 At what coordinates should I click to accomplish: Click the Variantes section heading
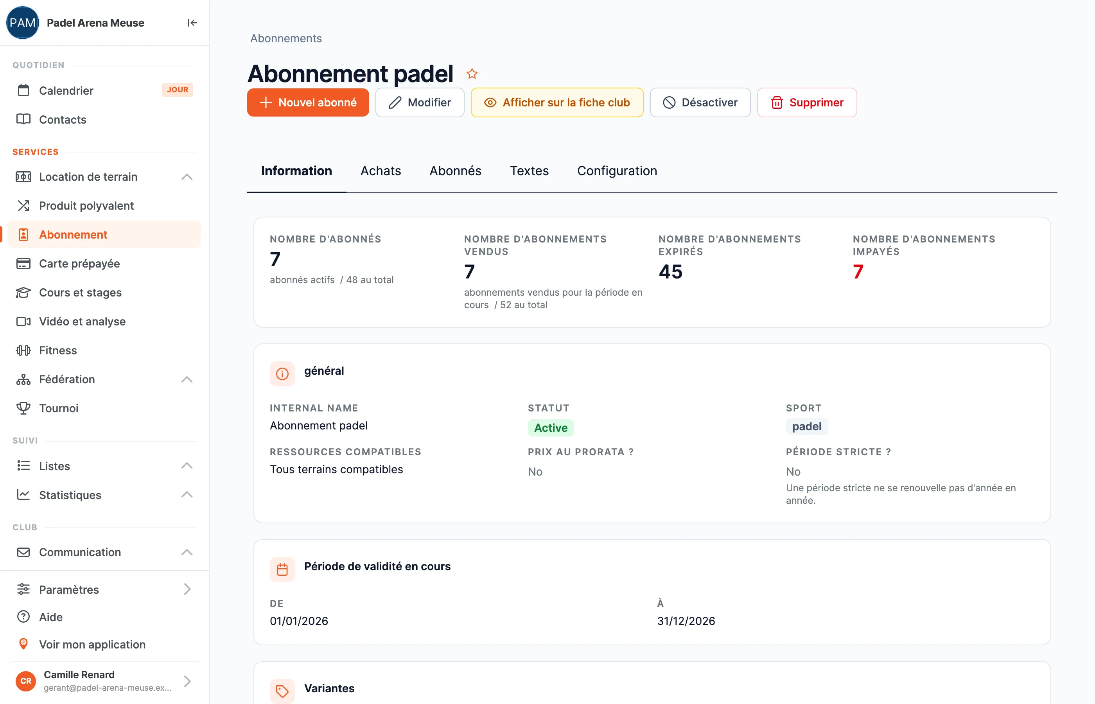click(x=329, y=688)
